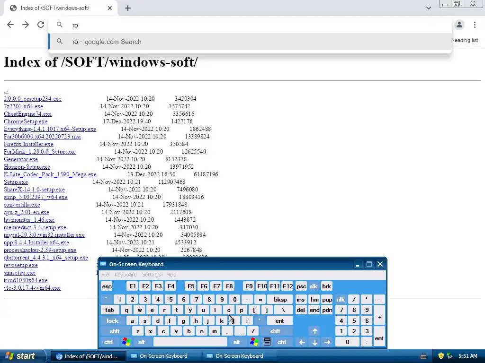Viewport: 485px width, 363px height.
Task: Close the Index of /SOFT/windows-soft/ tab
Action: click(x=110, y=8)
